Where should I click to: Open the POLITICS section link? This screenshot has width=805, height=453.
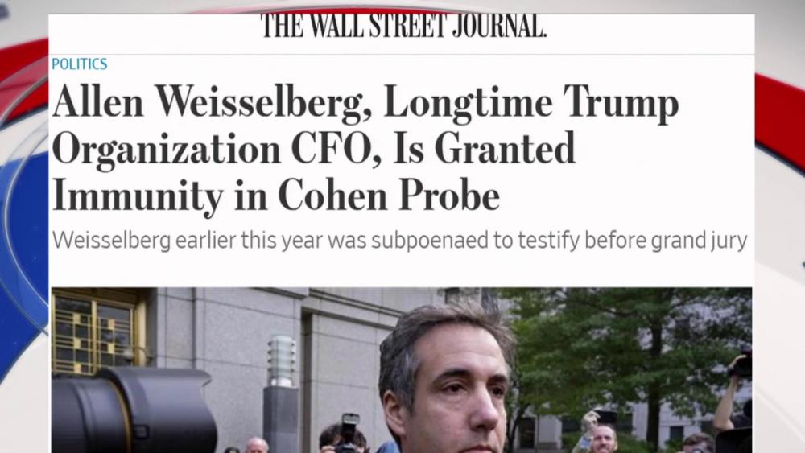tap(79, 64)
